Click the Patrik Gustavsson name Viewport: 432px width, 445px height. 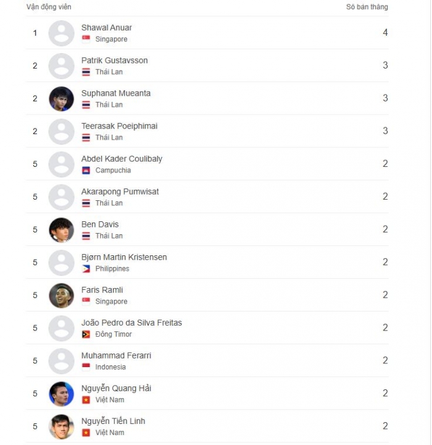[114, 61]
